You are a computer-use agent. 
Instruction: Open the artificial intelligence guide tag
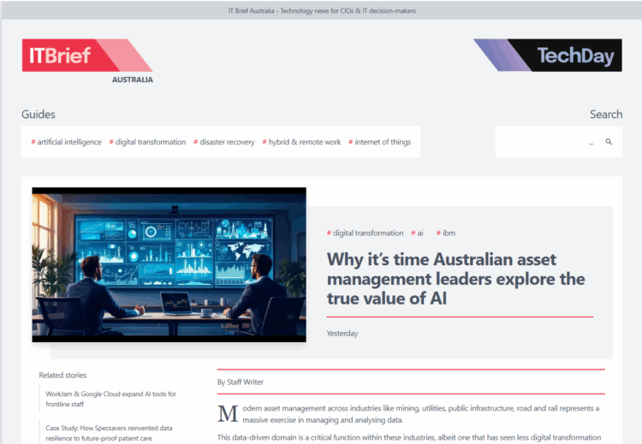tap(66, 142)
